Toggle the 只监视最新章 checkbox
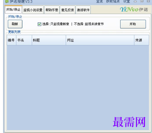 point(39,24)
